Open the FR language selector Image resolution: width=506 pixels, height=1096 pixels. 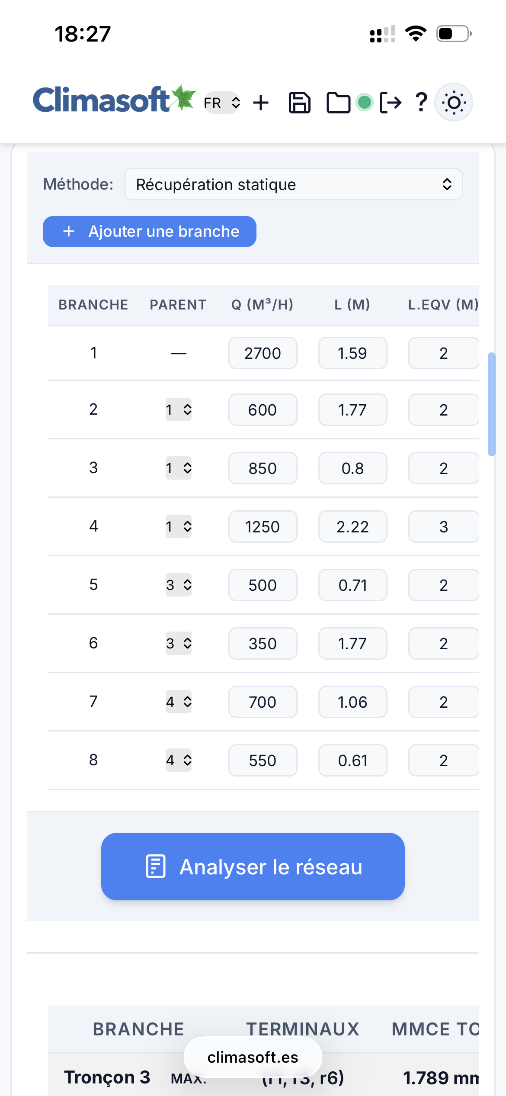point(222,103)
